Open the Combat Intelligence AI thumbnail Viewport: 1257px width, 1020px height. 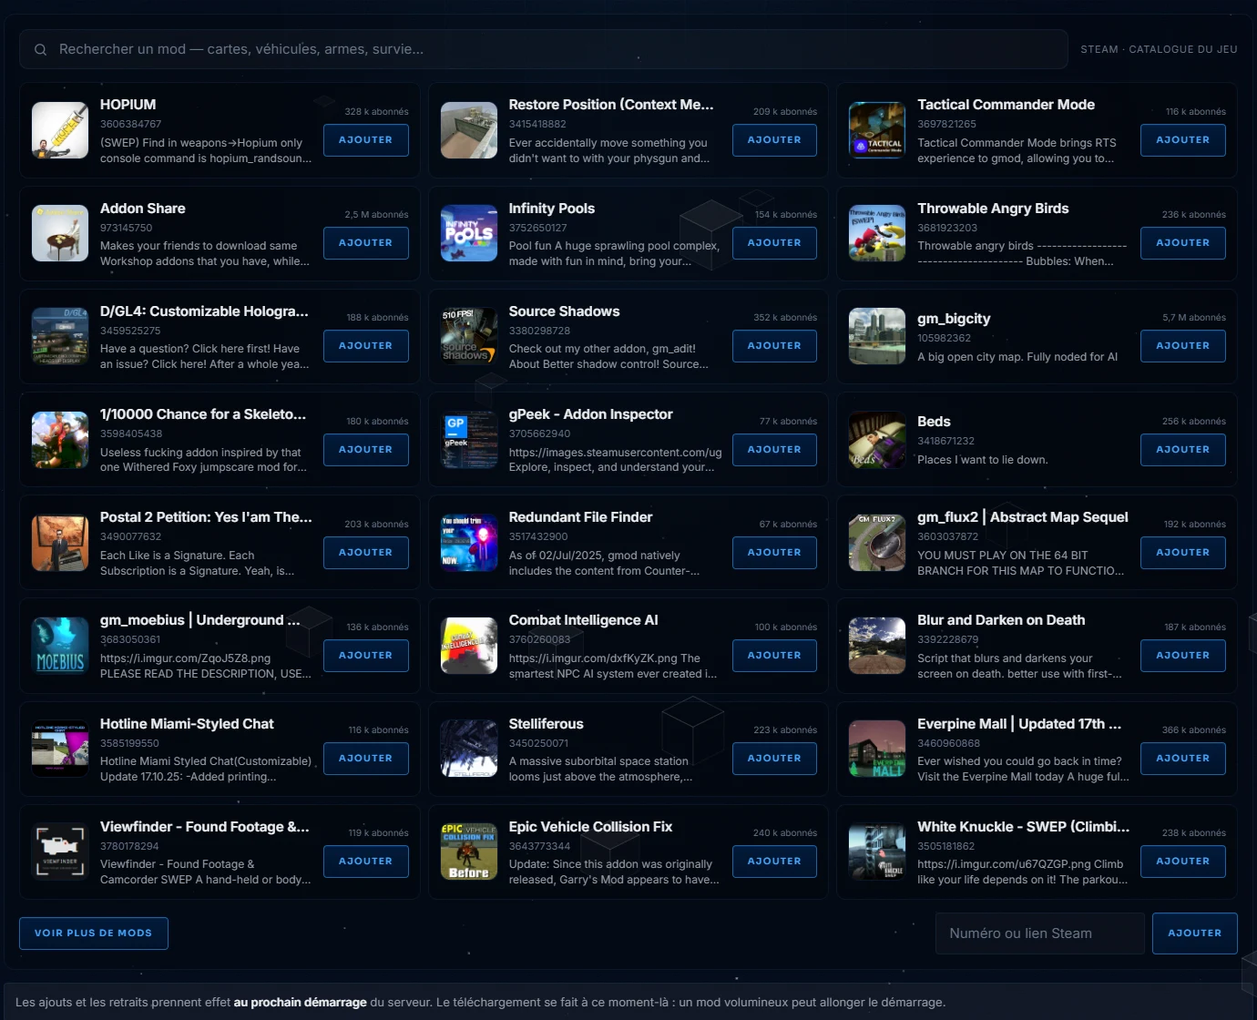pyautogui.click(x=469, y=646)
